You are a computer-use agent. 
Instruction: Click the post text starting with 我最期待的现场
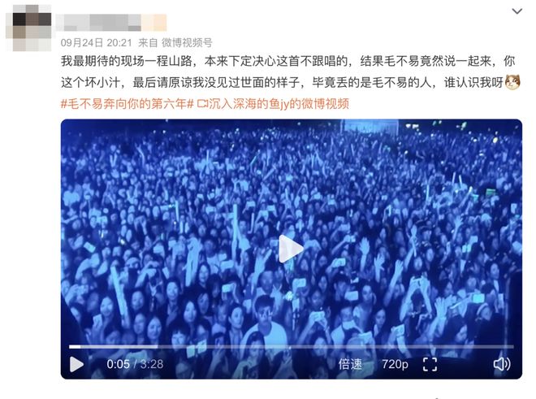pyautogui.click(x=288, y=72)
